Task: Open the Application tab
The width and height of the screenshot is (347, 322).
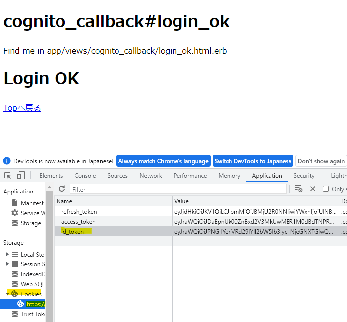Action: pyautogui.click(x=267, y=176)
